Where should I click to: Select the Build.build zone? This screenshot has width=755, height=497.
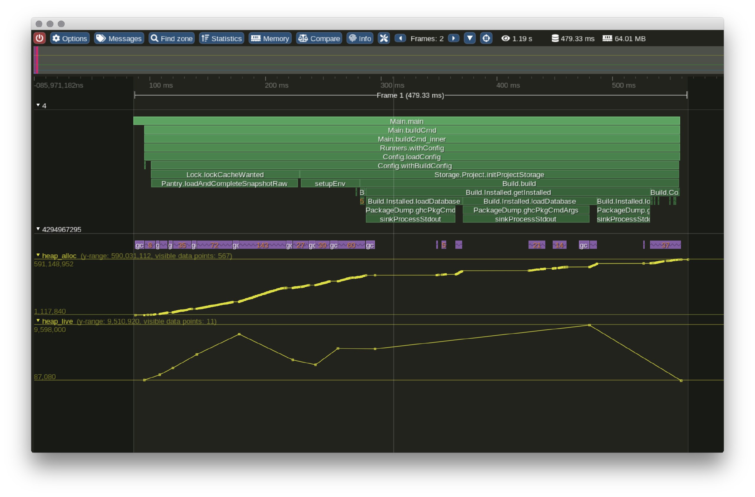[x=519, y=183]
